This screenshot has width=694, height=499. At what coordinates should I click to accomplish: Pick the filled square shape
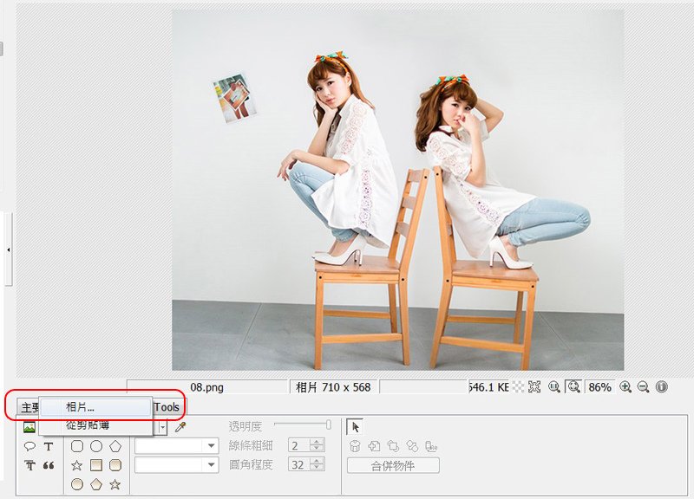(96, 465)
